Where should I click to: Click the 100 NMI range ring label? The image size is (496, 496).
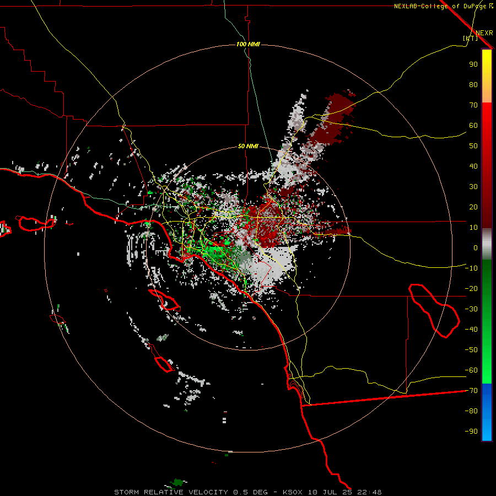pos(248,44)
